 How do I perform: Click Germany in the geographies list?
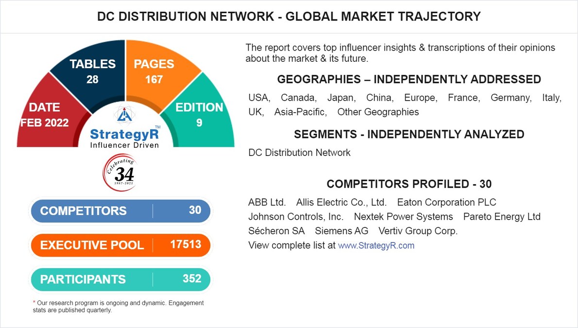511,98
